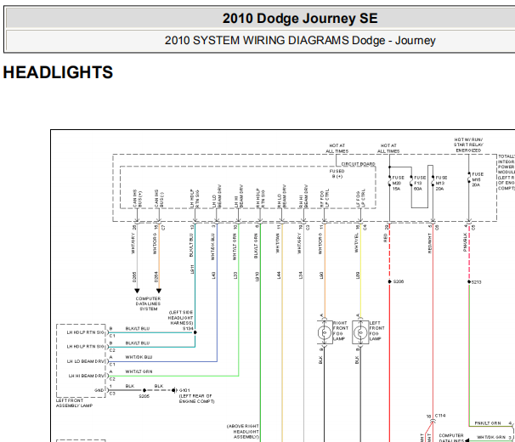
Task: Click the WHT/DK GRN wire label
Action: coord(491,438)
